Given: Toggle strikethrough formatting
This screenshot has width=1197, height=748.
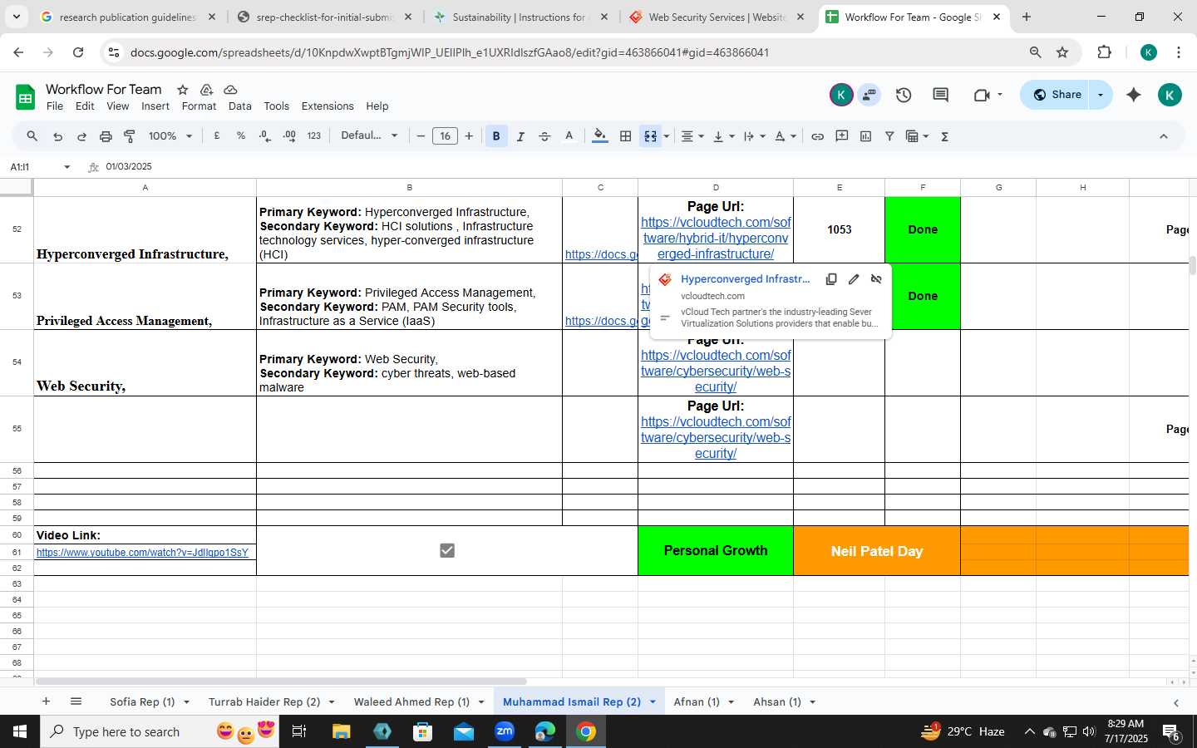Looking at the screenshot, I should pyautogui.click(x=544, y=136).
